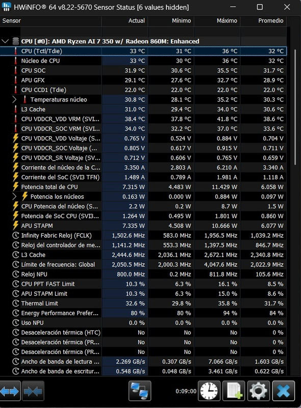Click the expand columns arrows button
The height and width of the screenshot is (408, 301).
pyautogui.click(x=10, y=391)
